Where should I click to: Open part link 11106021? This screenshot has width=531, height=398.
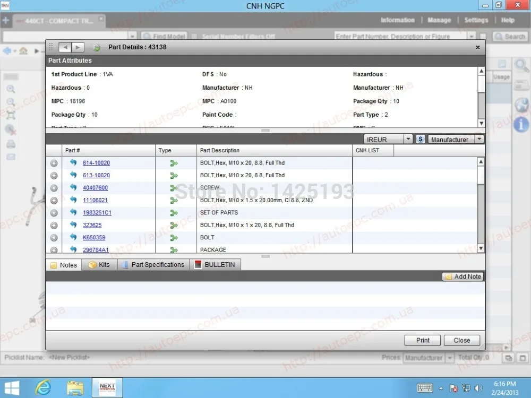click(x=95, y=201)
